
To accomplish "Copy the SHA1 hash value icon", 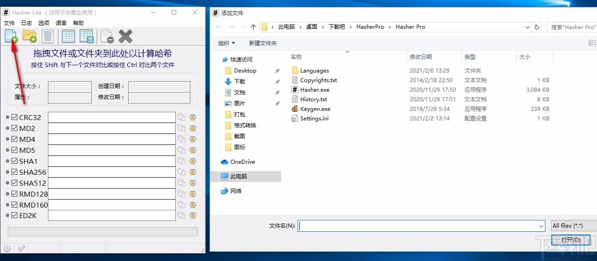I will (182, 161).
